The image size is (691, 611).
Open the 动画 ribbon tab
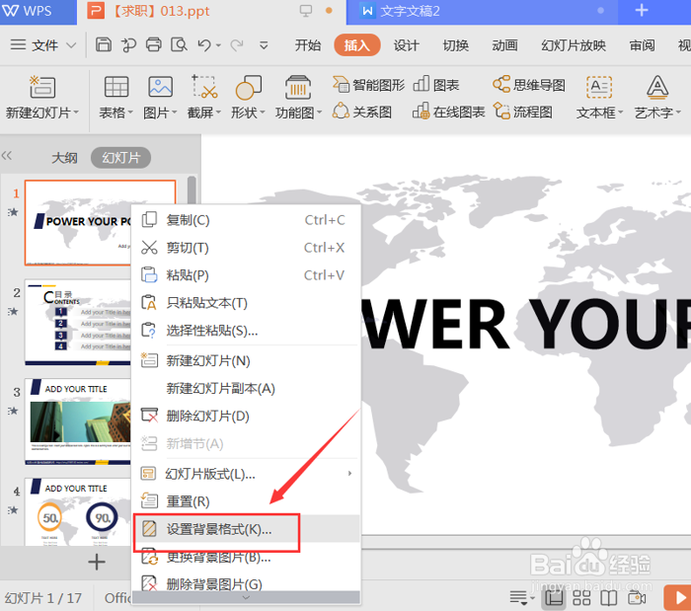click(x=504, y=45)
